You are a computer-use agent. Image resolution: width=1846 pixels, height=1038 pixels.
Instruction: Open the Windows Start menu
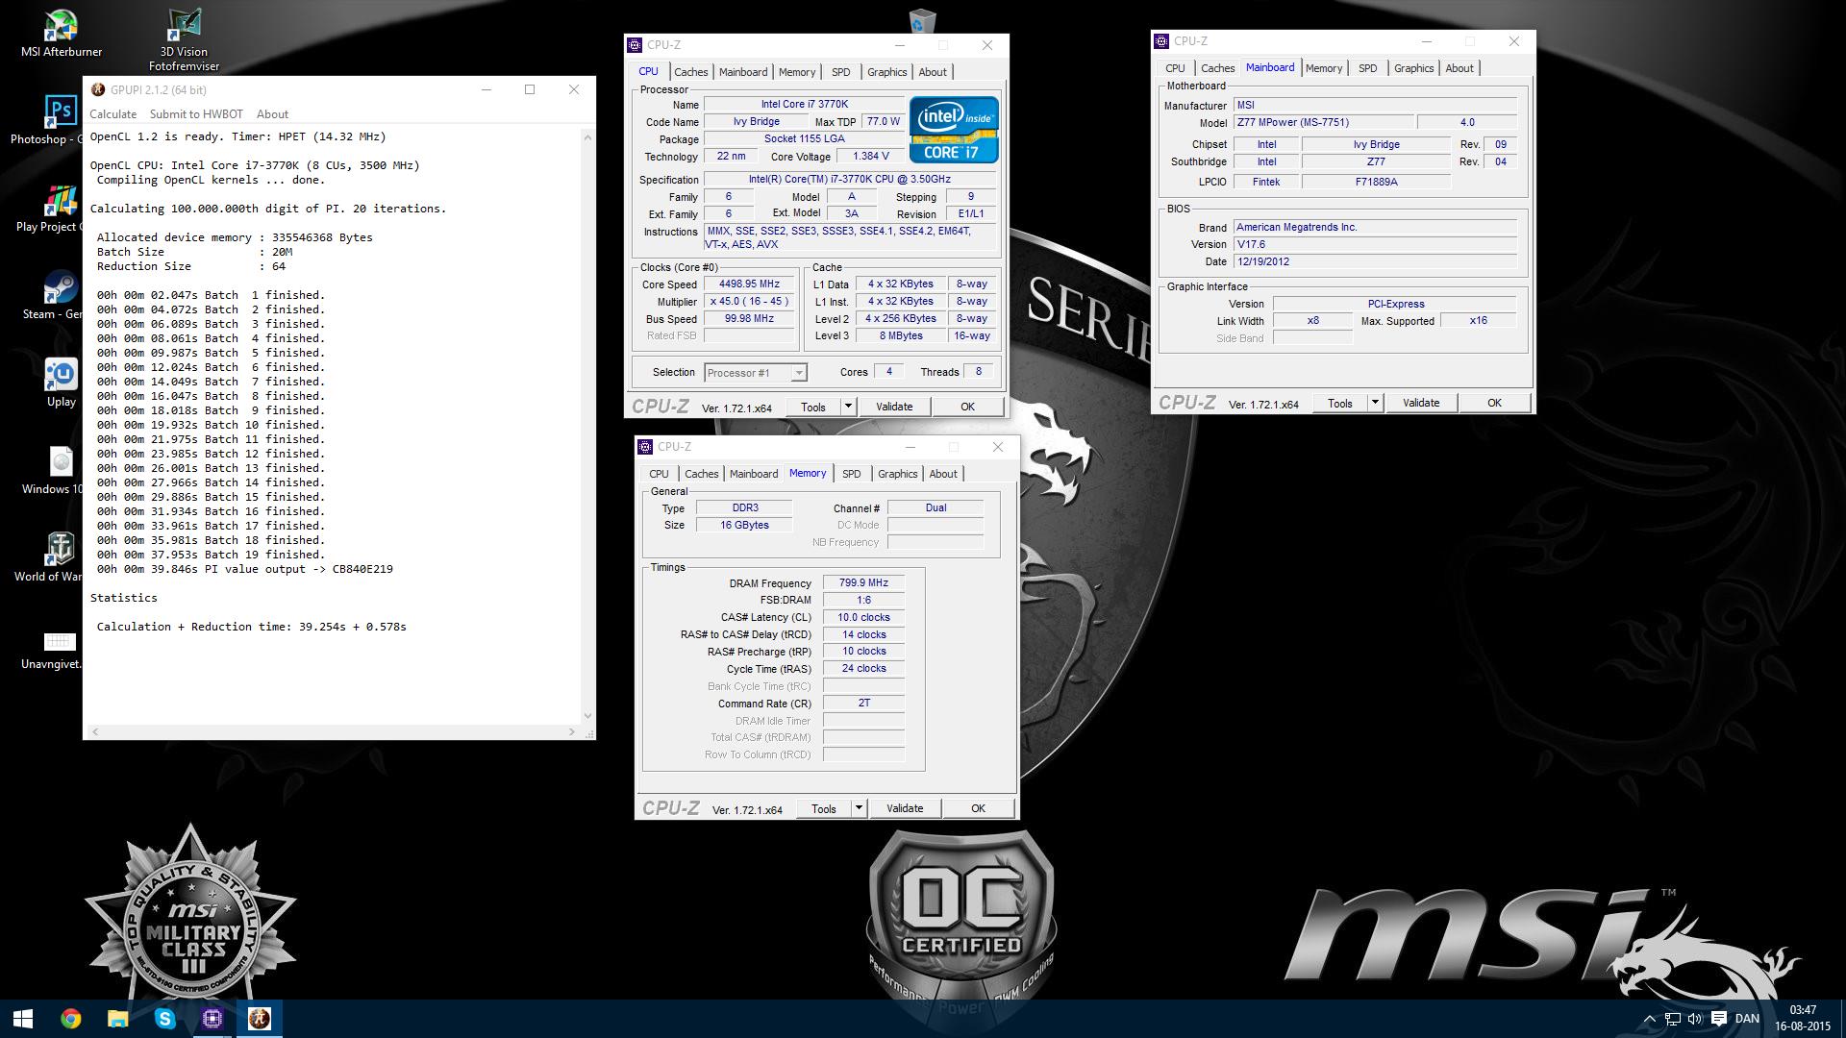tap(23, 1018)
